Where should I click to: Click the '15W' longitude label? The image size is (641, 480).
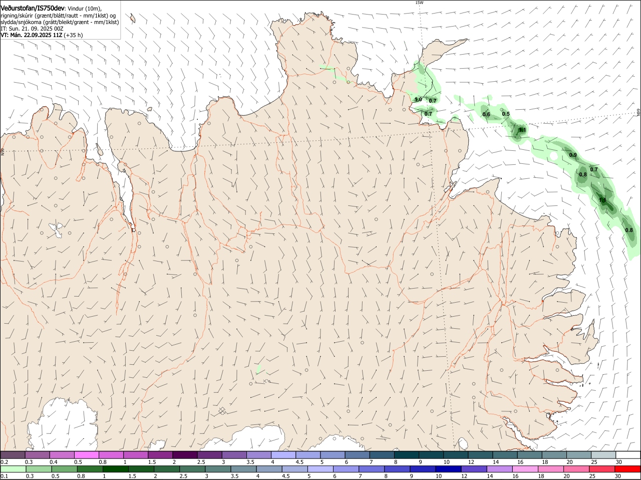pyautogui.click(x=419, y=3)
